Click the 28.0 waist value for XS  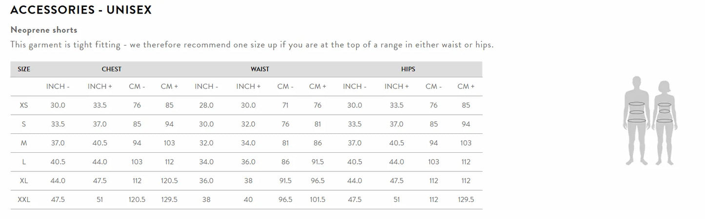pos(206,105)
